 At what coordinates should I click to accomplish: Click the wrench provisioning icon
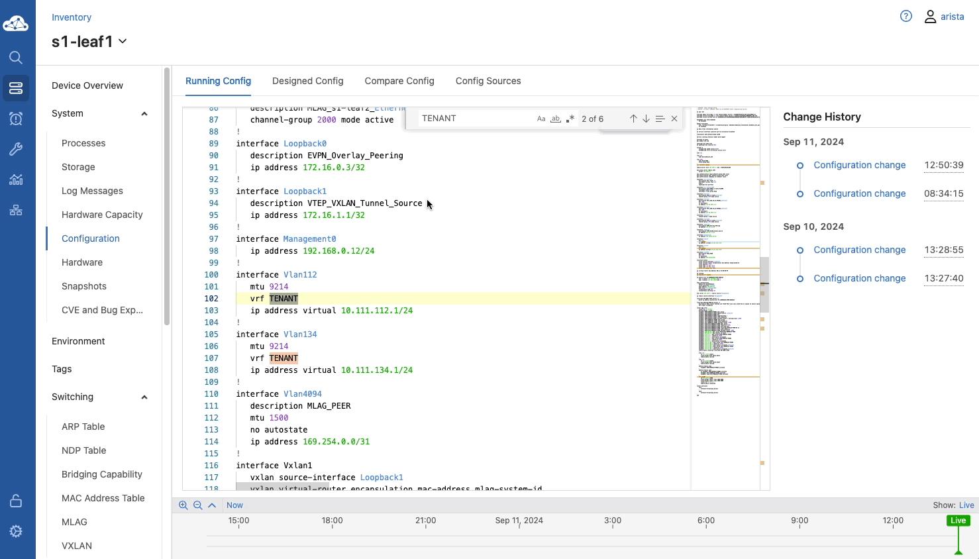(16, 149)
